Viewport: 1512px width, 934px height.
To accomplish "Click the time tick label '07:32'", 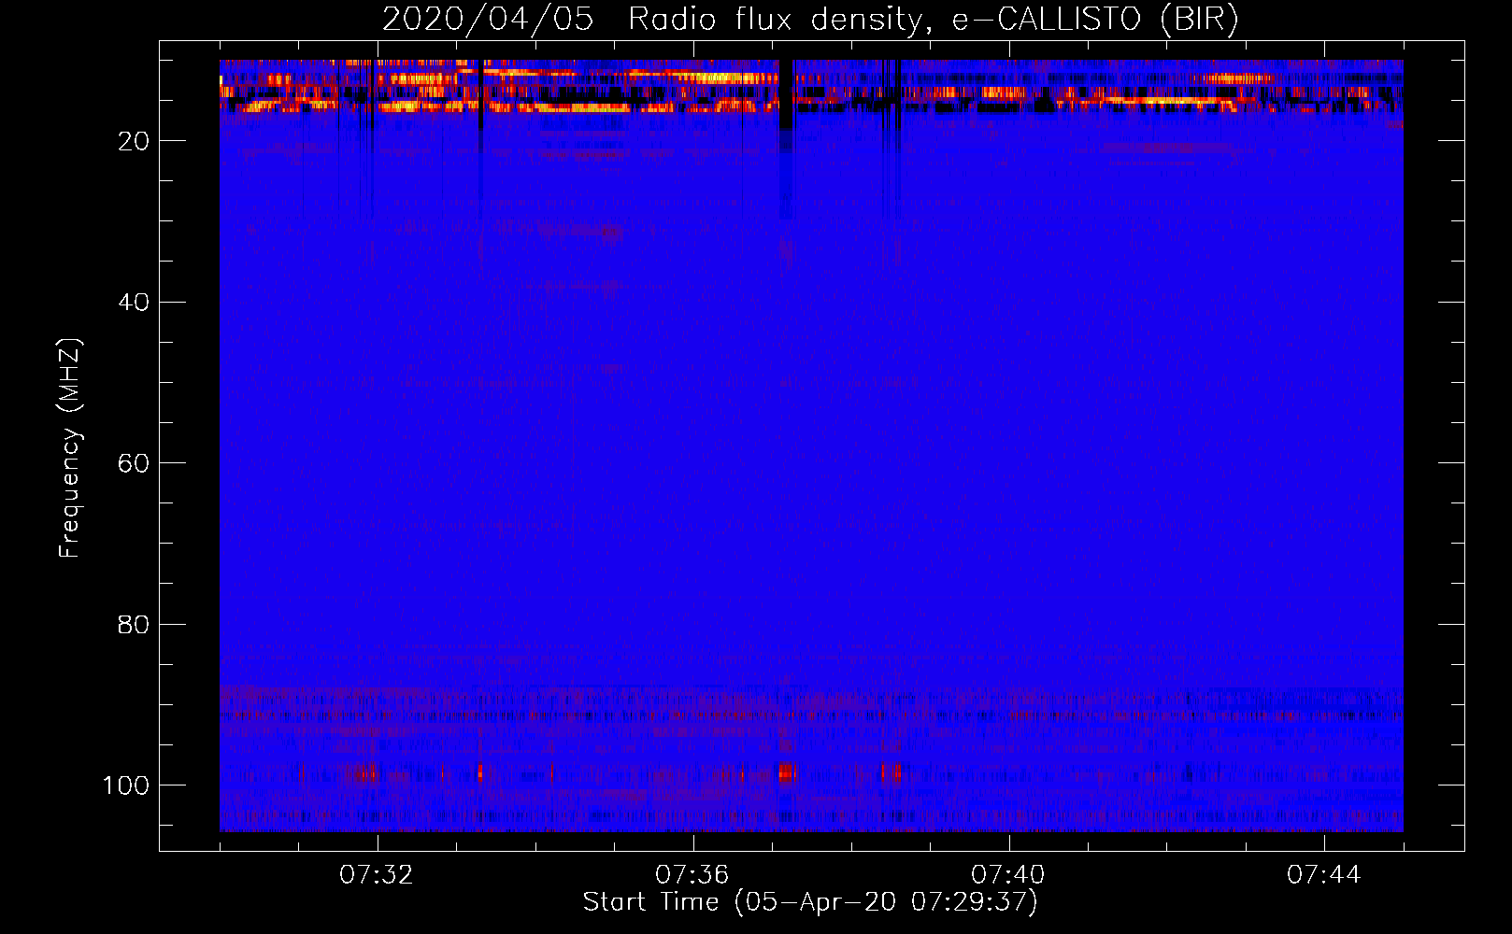I will click(377, 875).
